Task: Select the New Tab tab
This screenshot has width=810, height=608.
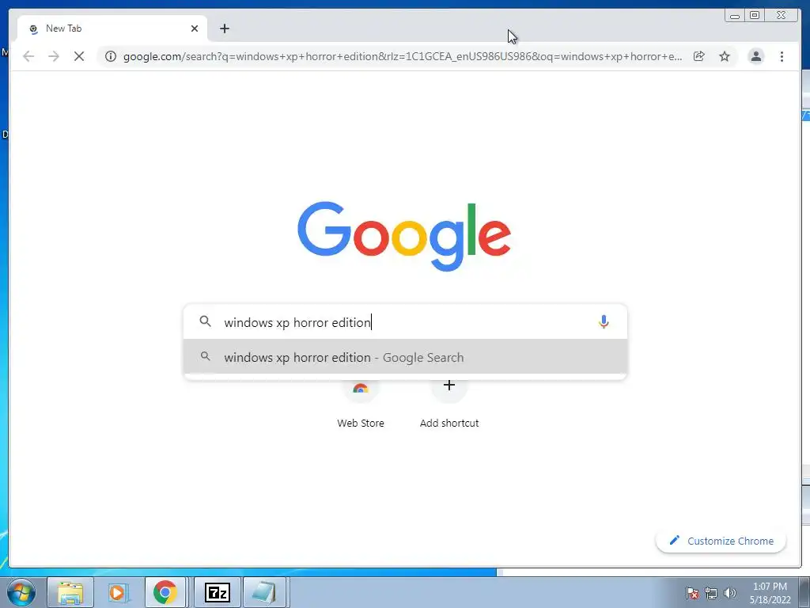Action: pos(112,28)
